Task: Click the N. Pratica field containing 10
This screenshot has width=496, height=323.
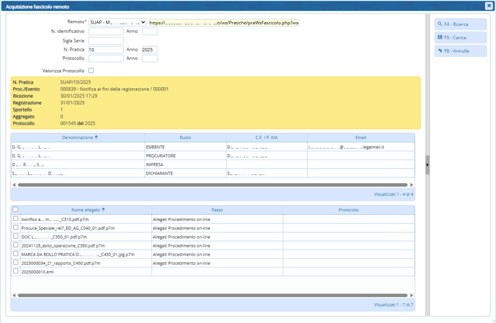Action: [106, 50]
